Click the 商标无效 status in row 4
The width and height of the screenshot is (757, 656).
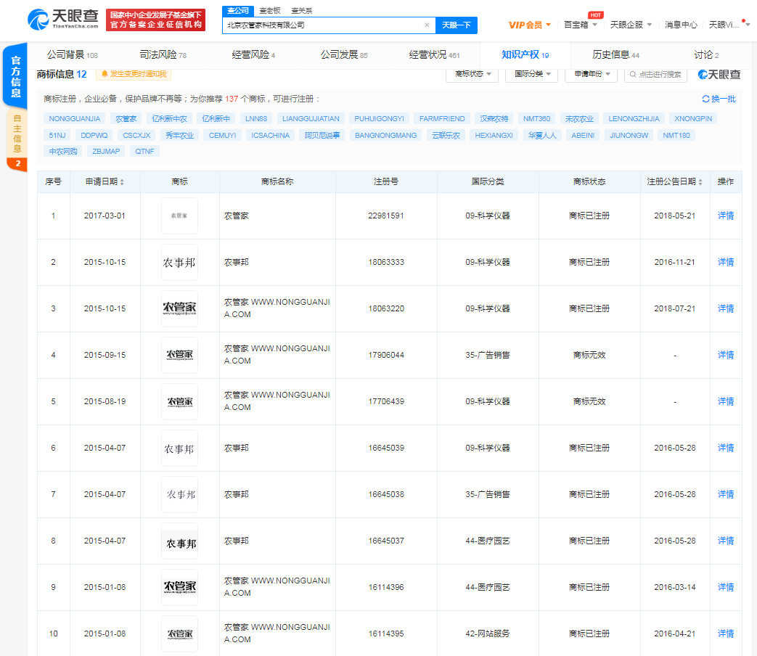pos(589,355)
